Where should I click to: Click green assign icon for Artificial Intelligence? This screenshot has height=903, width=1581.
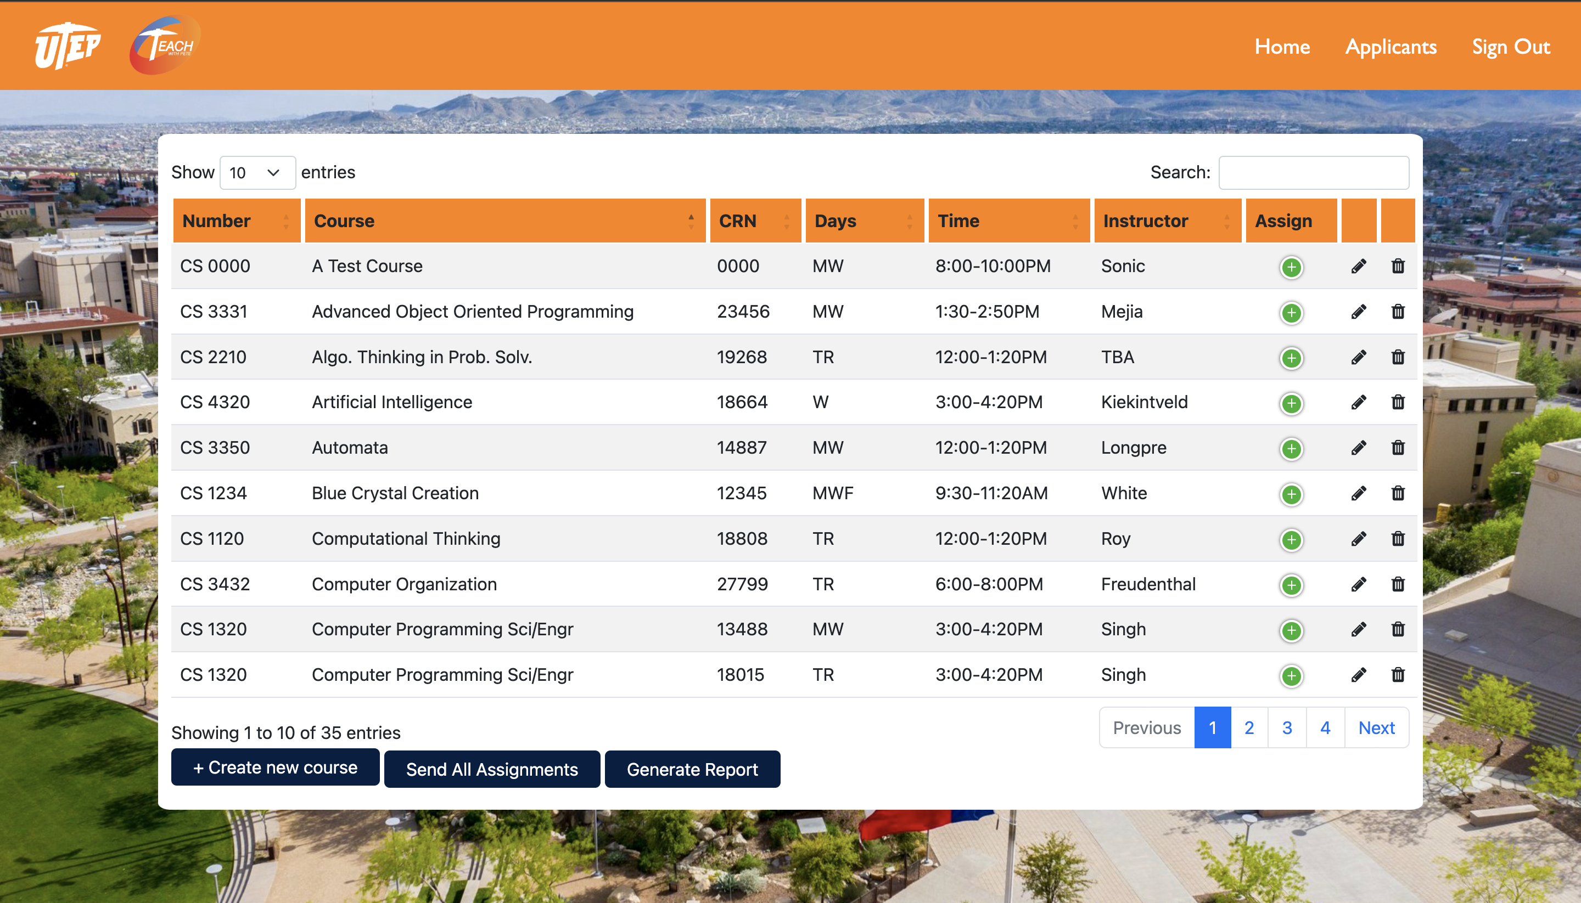[x=1291, y=403]
